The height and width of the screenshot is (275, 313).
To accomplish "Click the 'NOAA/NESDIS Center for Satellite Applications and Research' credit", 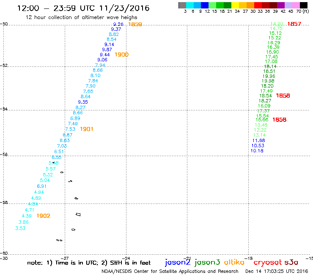I will (x=170, y=271).
